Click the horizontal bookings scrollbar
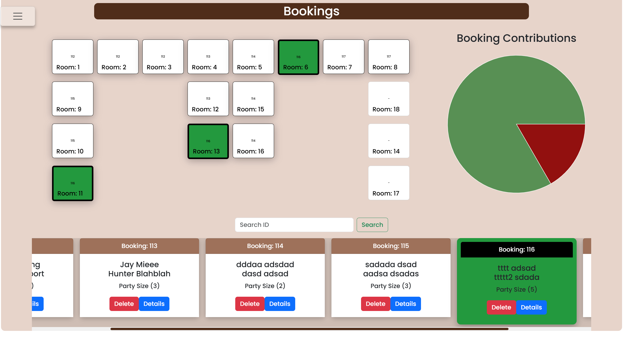This screenshot has width=632, height=338. [x=309, y=329]
